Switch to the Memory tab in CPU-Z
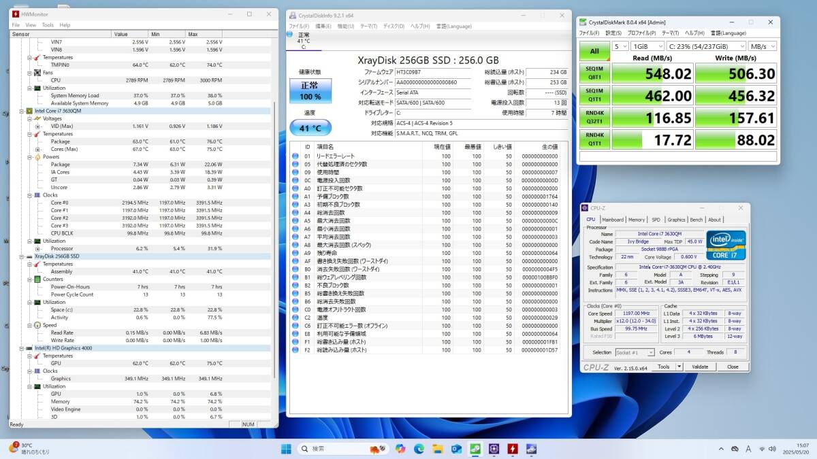817x459 pixels. (637, 220)
